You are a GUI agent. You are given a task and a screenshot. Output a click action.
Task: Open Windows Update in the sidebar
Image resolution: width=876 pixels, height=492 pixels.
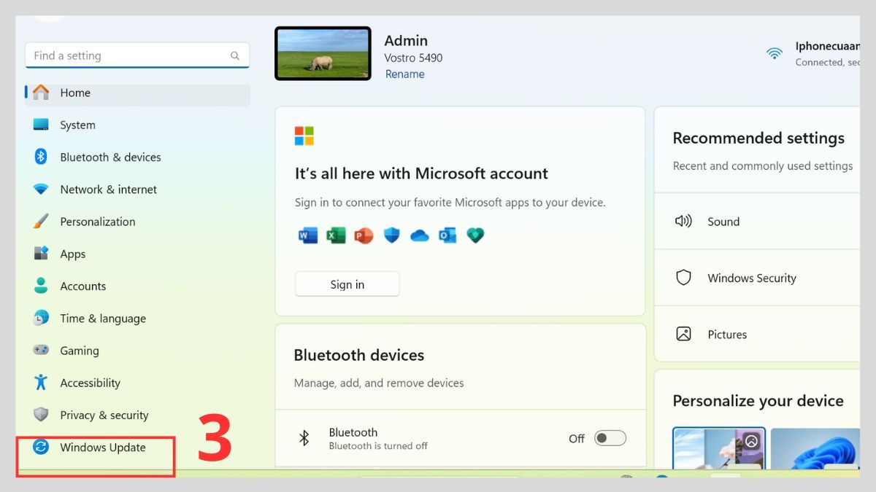click(102, 448)
